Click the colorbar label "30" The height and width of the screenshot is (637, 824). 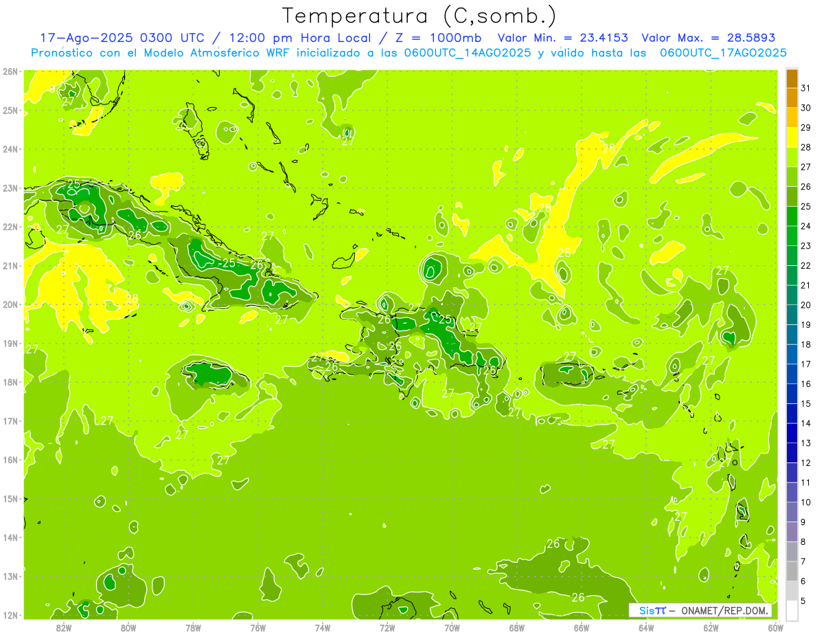[x=806, y=108]
